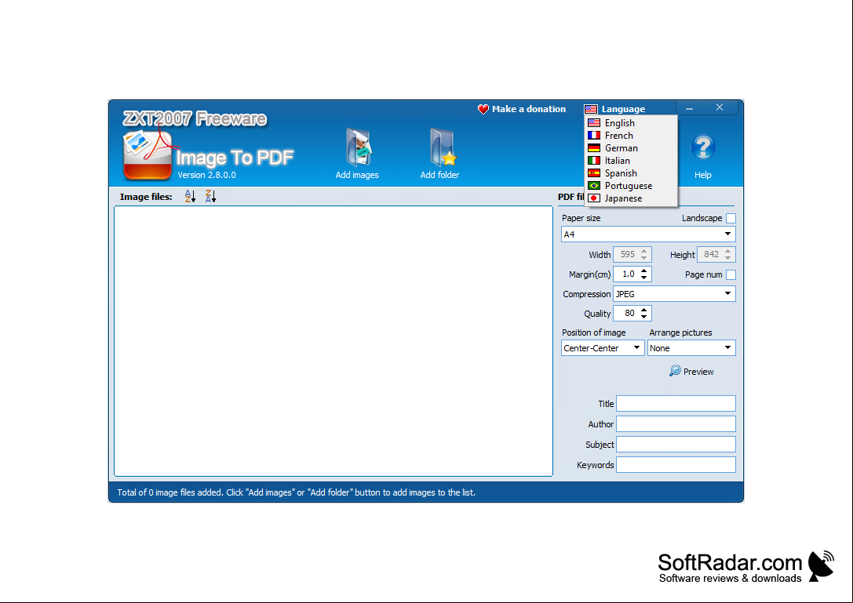
Task: Select Spanish from the language menu
Action: (x=631, y=173)
